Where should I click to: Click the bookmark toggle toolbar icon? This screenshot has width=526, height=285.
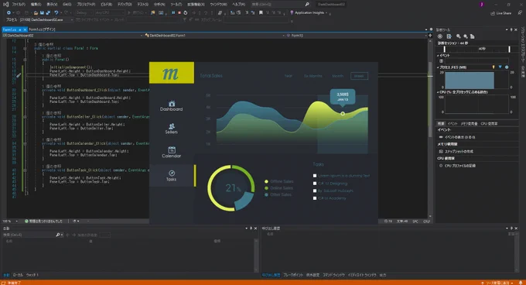pos(261,12)
